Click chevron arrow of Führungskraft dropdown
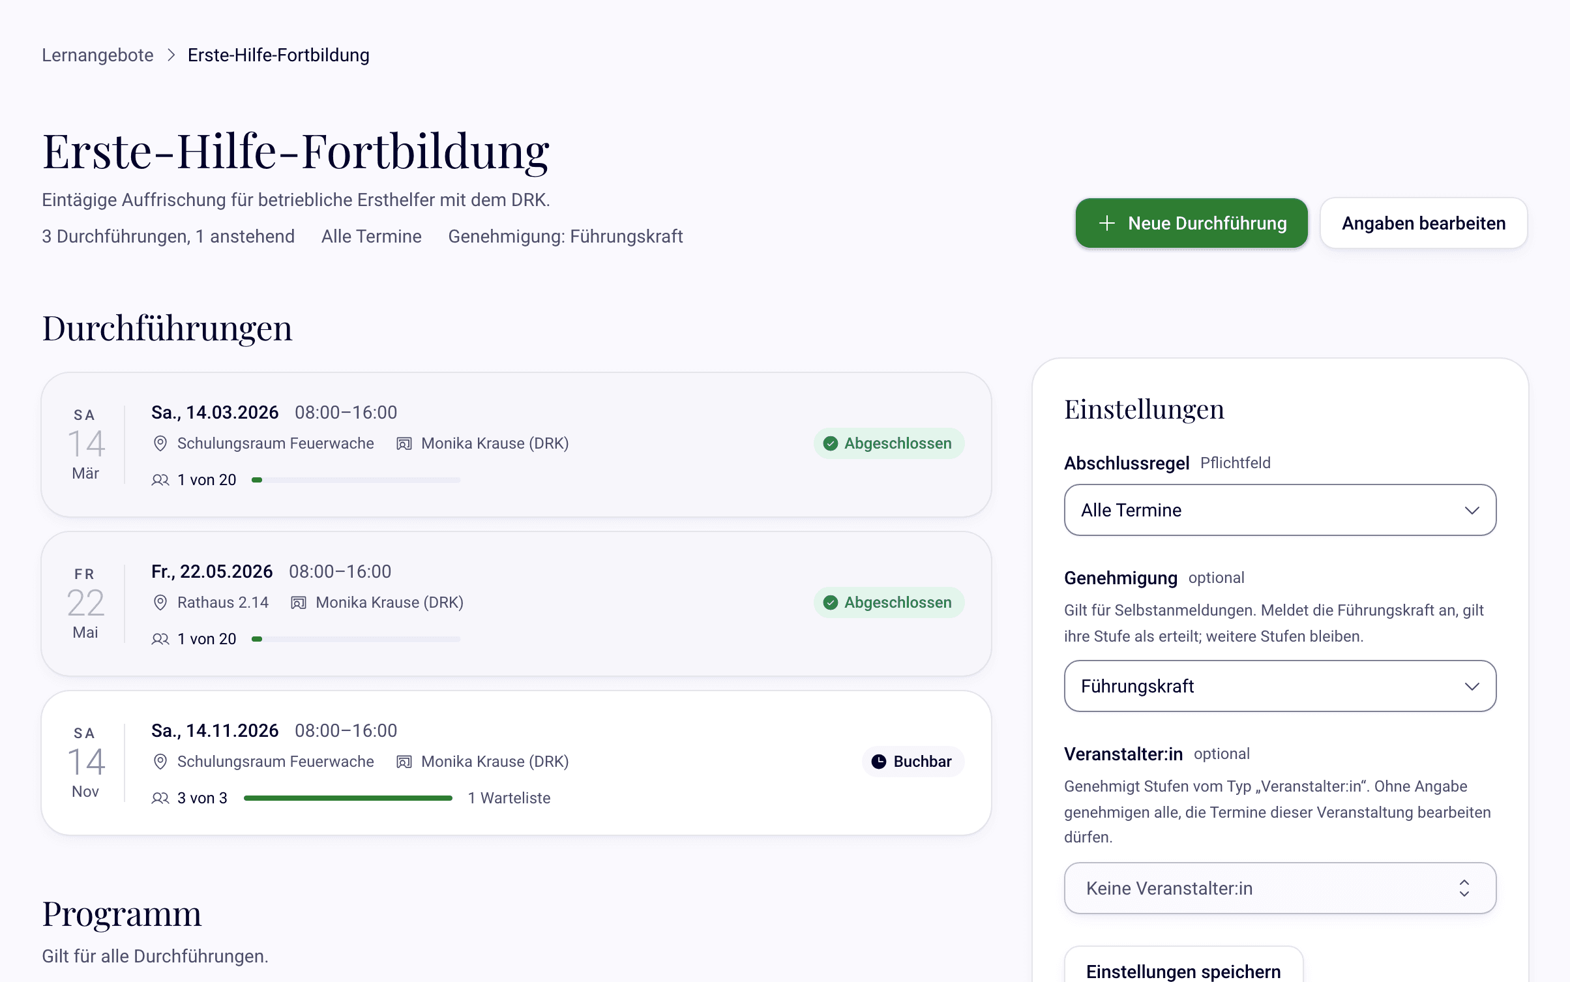Viewport: 1570px width, 982px height. [1472, 686]
